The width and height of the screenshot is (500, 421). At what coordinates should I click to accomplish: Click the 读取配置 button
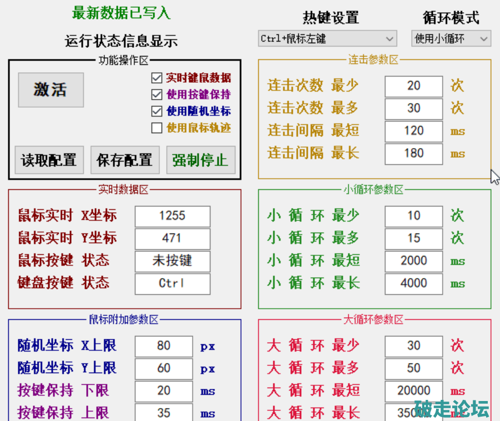point(49,161)
